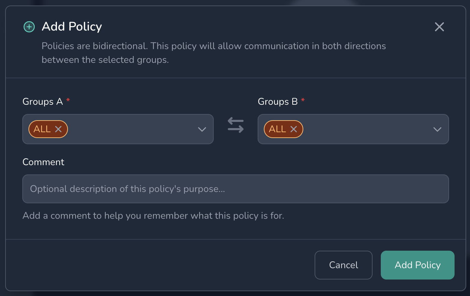Click the Add Policy dialog title text
The image size is (470, 296).
coord(72,27)
